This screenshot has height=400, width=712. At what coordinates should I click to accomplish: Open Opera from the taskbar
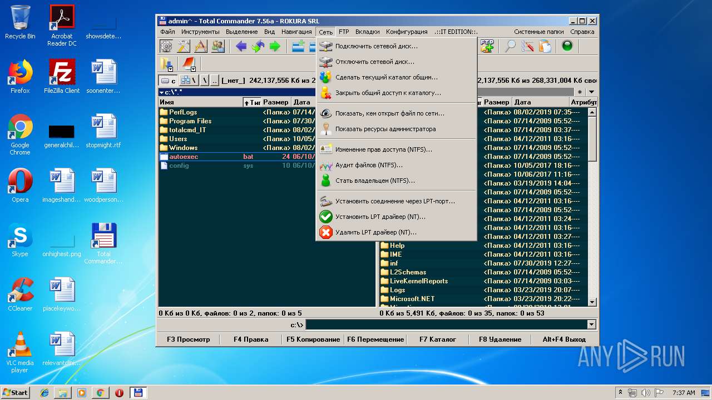point(119,393)
